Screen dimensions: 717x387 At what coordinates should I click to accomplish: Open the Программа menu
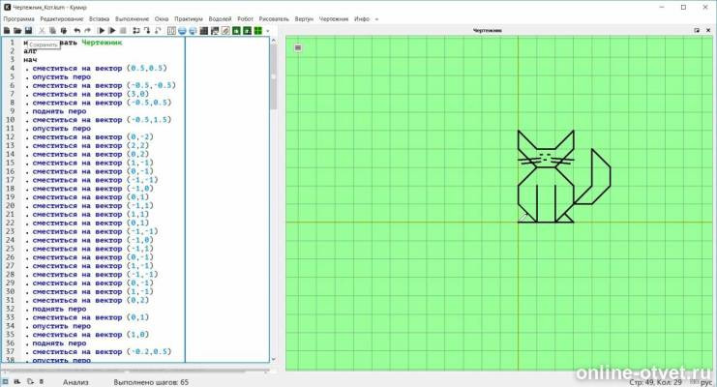coord(18,18)
